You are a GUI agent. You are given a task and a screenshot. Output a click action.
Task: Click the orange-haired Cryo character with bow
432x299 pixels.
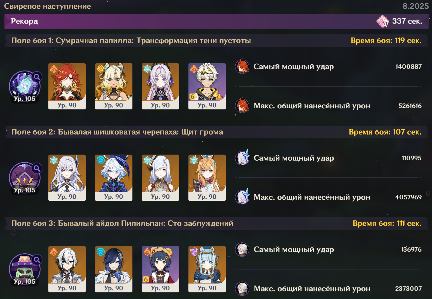tap(207, 178)
